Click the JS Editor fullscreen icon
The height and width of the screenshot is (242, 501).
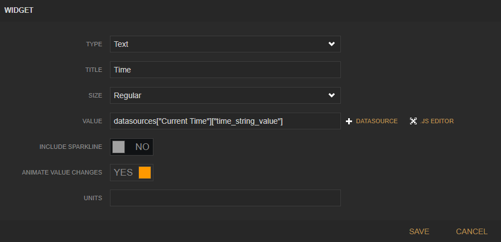[413, 121]
